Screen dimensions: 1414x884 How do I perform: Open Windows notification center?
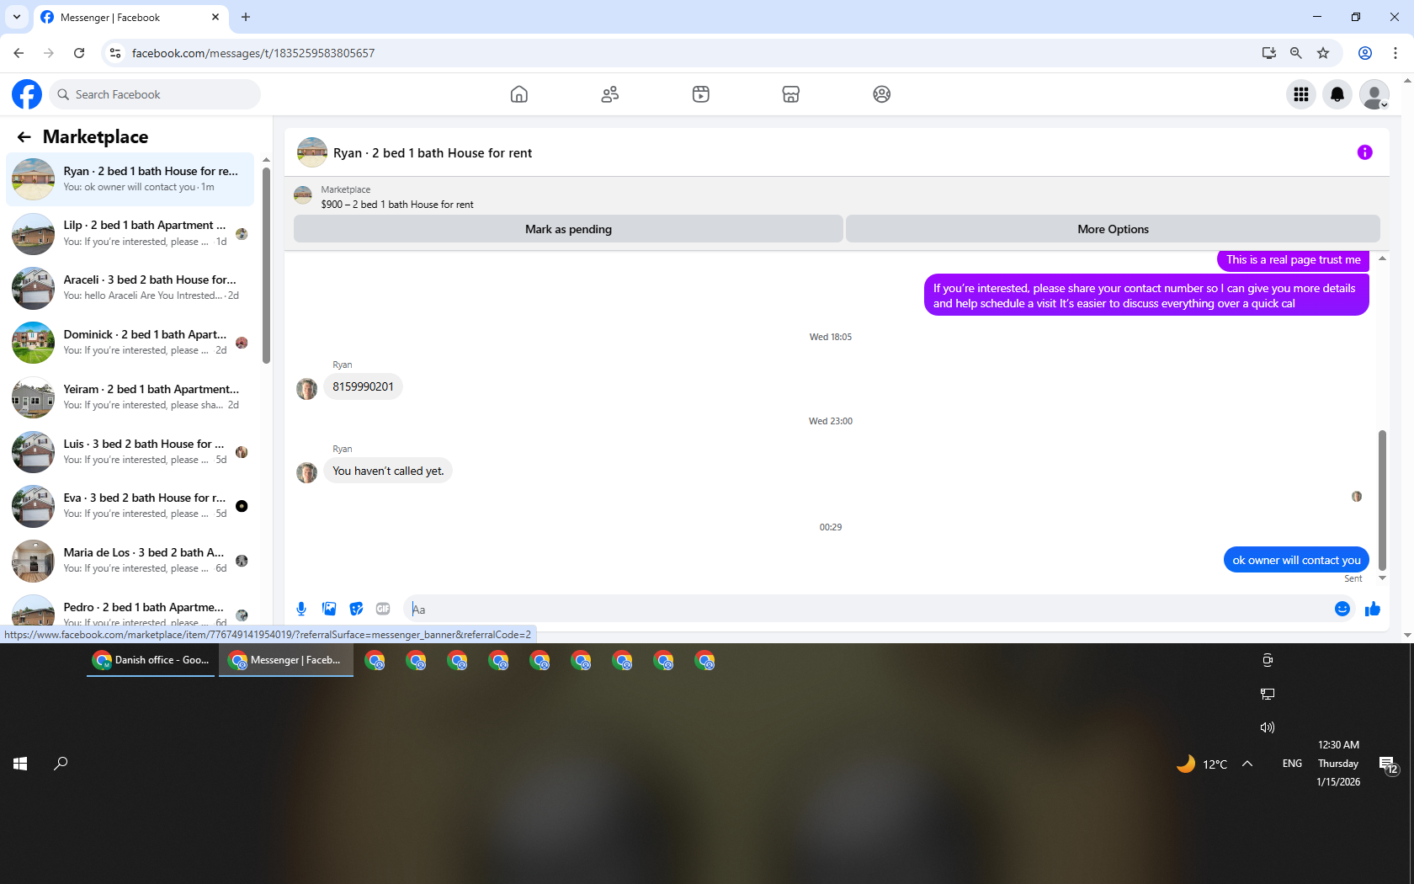(x=1388, y=764)
